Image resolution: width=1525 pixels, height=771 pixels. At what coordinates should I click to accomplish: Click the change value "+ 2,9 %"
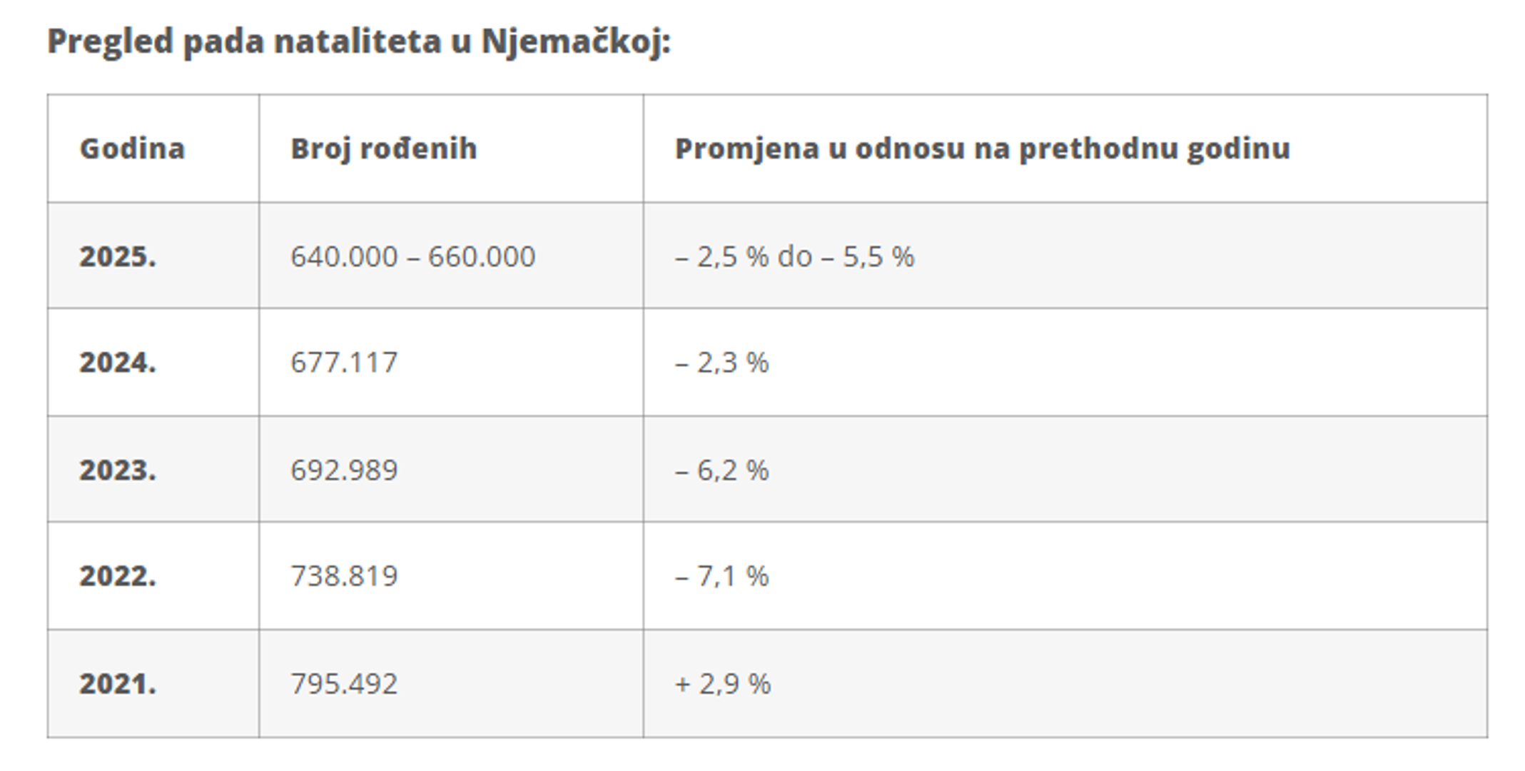(x=722, y=684)
